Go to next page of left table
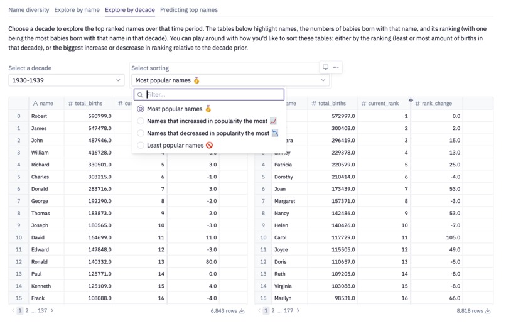The image size is (506, 326). [52, 310]
